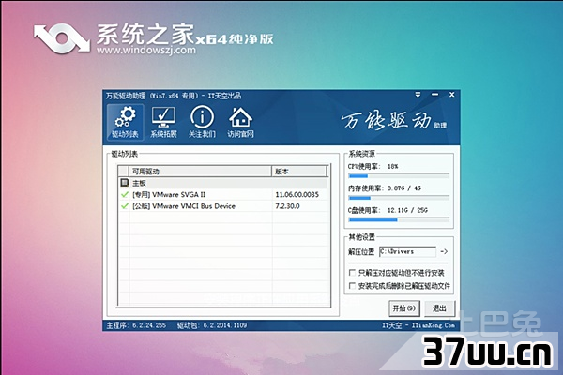563x375 pixels.
Task: Click the 12.11G / 25G disk value
Action: tap(407, 210)
